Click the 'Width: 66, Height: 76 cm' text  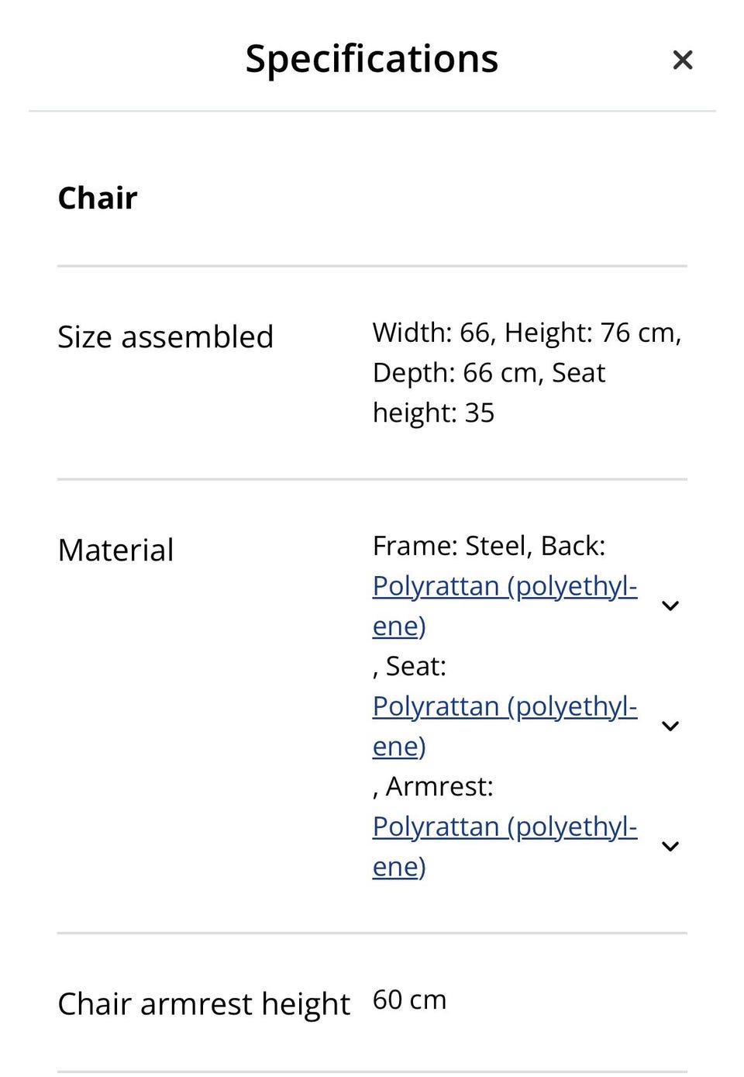527,333
